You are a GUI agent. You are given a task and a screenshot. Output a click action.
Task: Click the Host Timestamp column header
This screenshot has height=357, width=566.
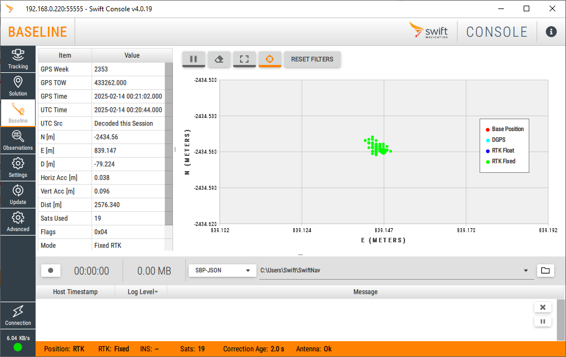(x=76, y=291)
